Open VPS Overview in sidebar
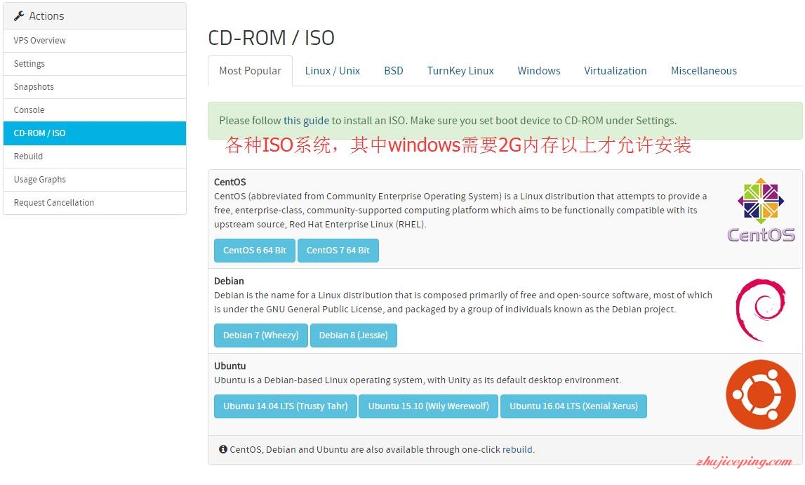805x485 pixels. [95, 41]
